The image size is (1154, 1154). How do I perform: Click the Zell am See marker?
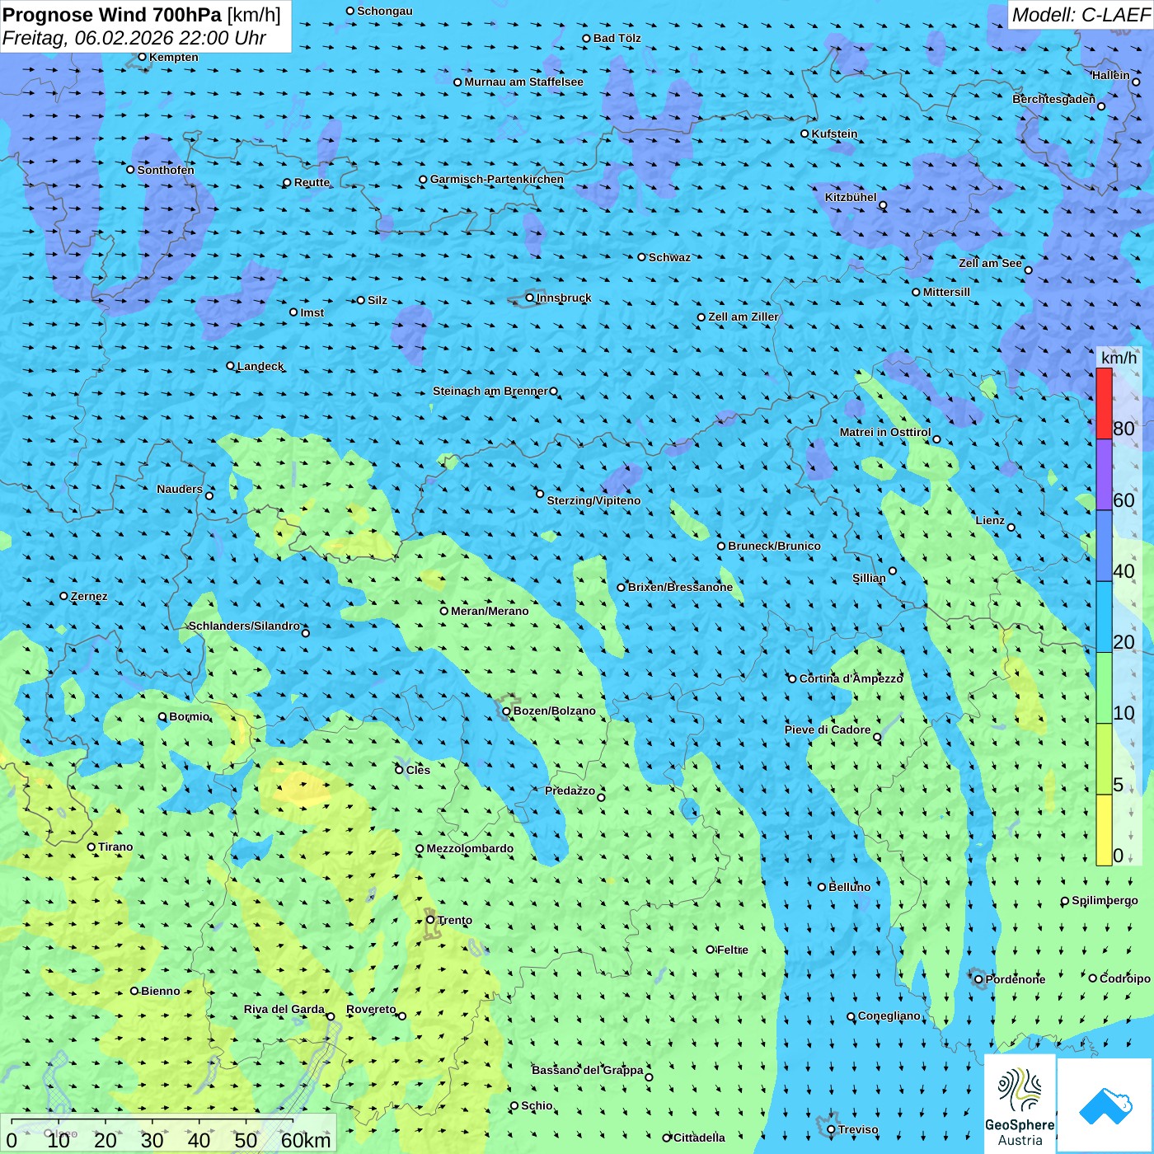(1029, 270)
